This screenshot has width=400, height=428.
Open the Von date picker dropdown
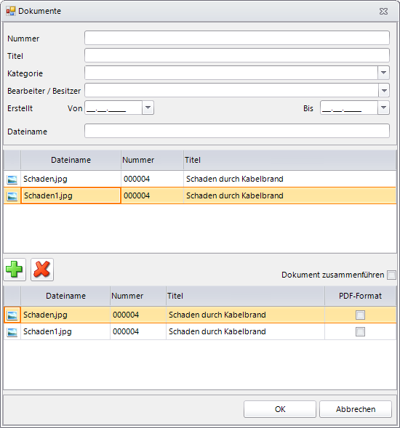pyautogui.click(x=148, y=108)
